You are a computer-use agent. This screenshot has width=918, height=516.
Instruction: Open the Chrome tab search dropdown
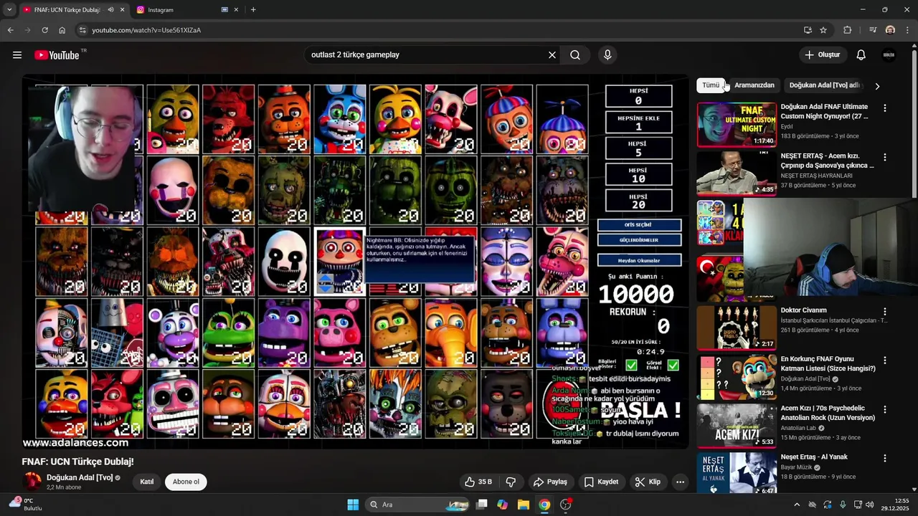coord(9,10)
